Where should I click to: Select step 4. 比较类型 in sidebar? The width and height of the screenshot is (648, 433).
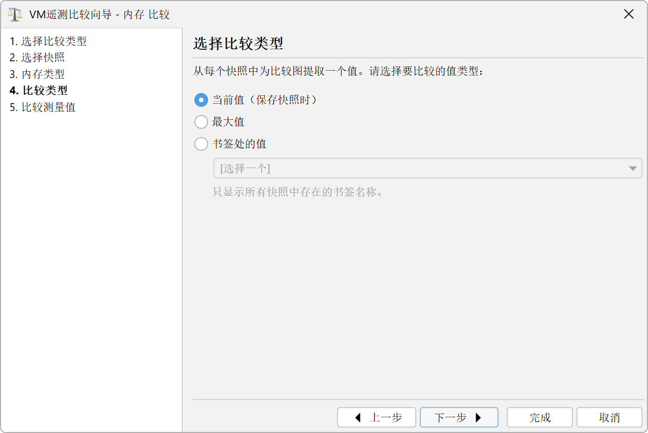[38, 91]
